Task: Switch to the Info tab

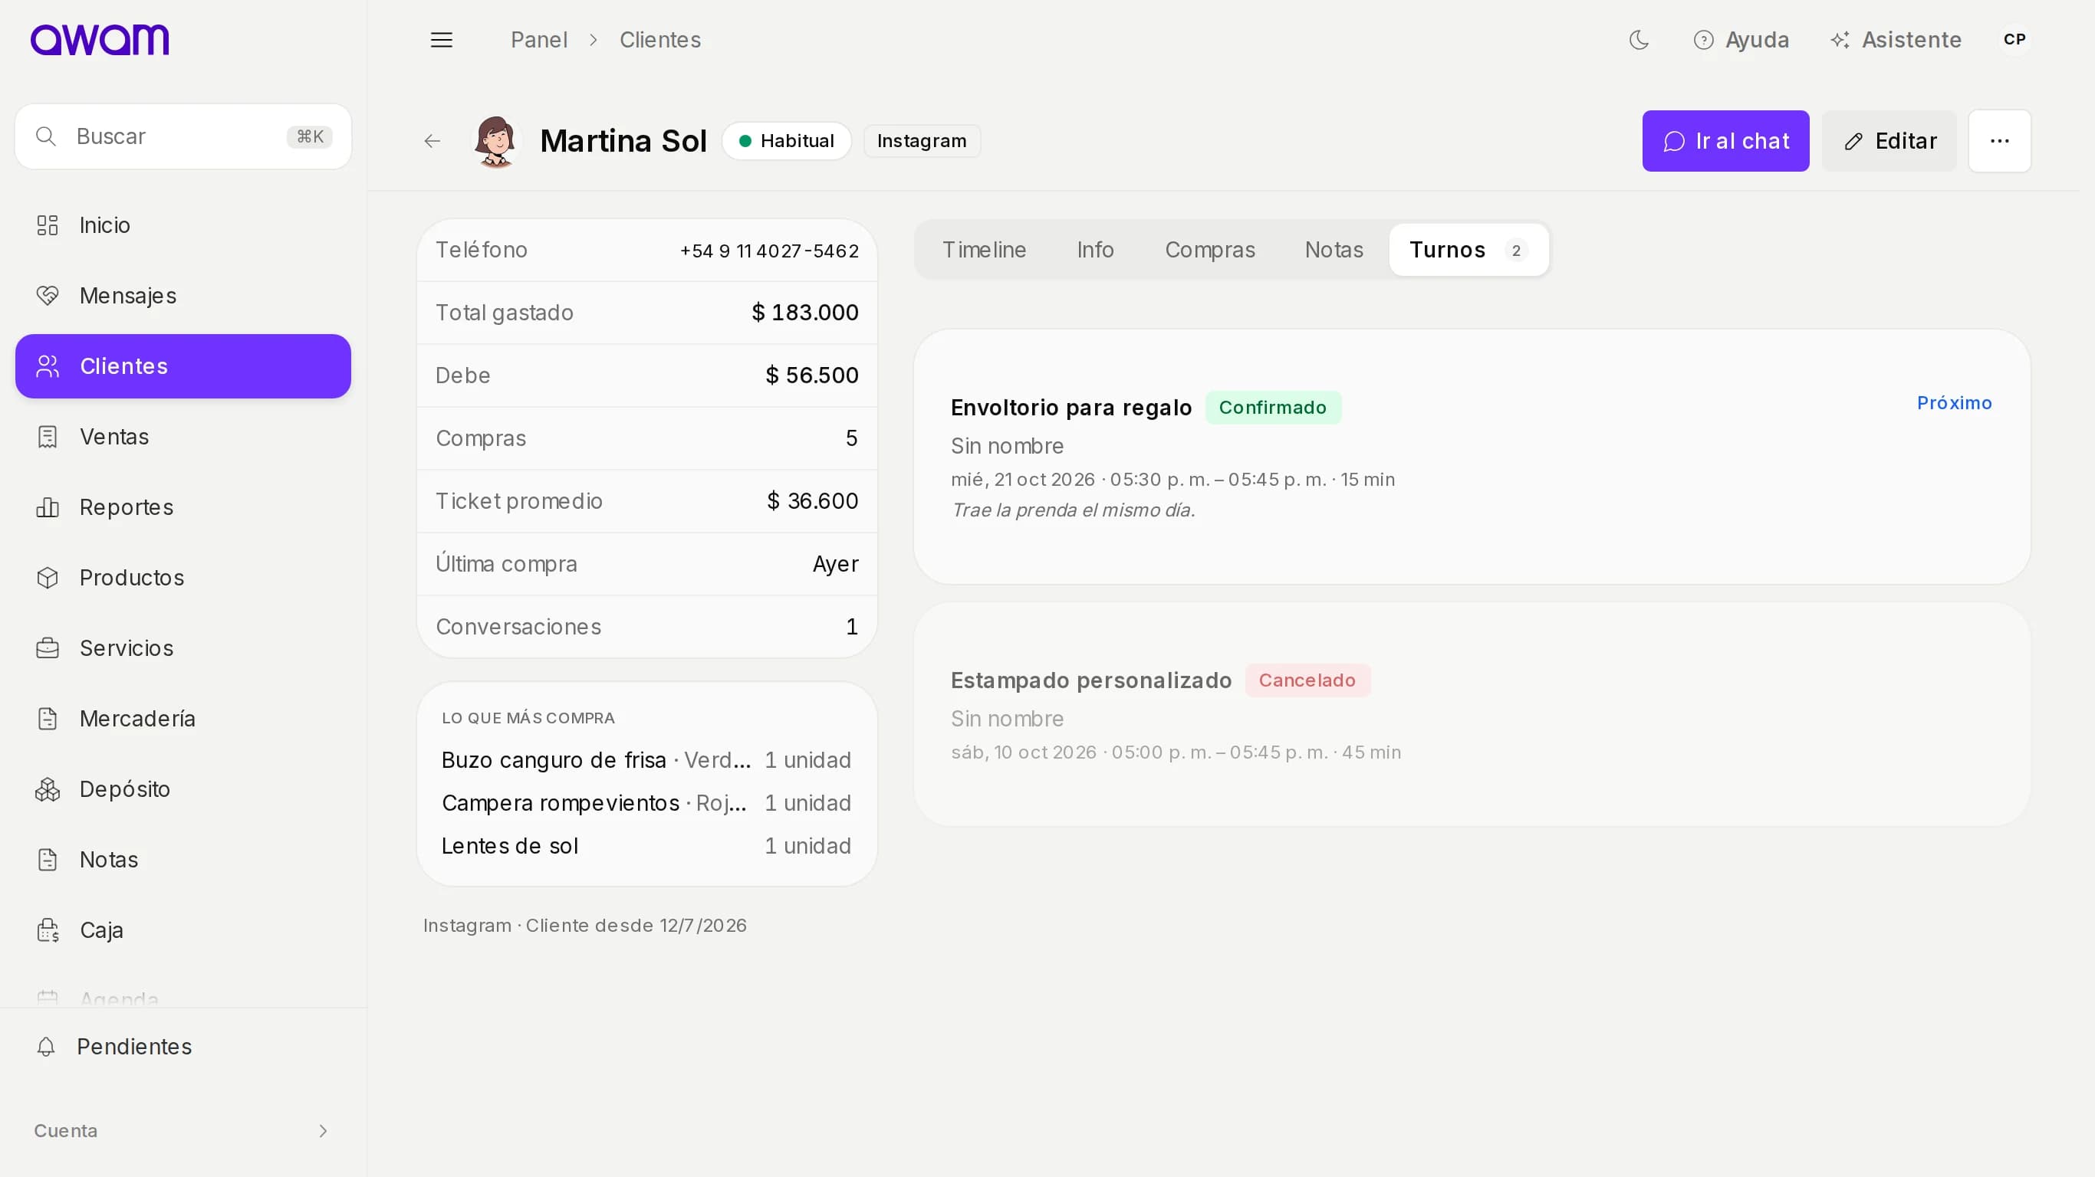Action: coord(1095,250)
